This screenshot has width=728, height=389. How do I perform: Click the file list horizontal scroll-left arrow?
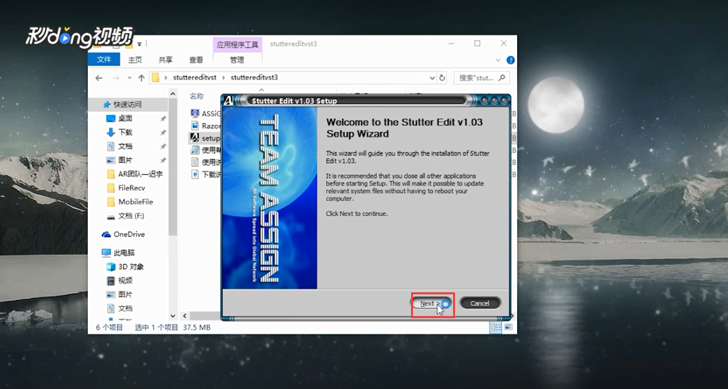click(x=185, y=316)
